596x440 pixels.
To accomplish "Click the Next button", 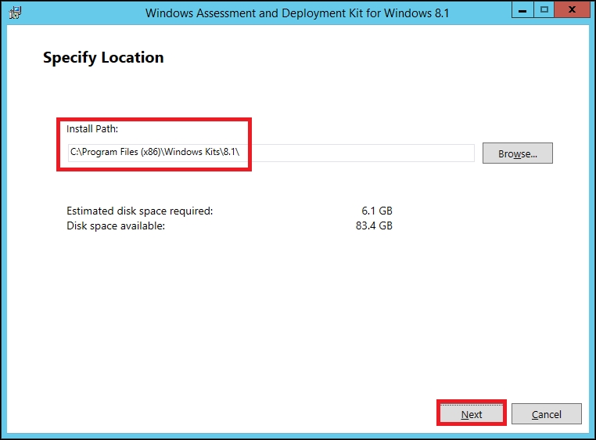I will (472, 413).
